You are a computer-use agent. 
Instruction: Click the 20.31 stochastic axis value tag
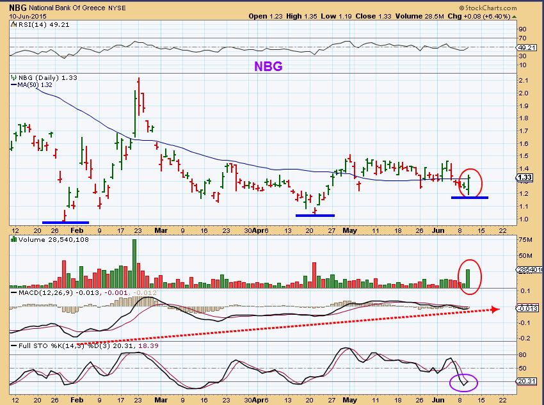tap(527, 381)
